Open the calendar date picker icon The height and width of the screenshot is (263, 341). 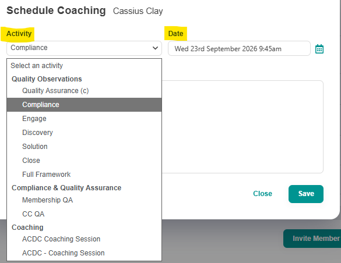pyautogui.click(x=319, y=49)
